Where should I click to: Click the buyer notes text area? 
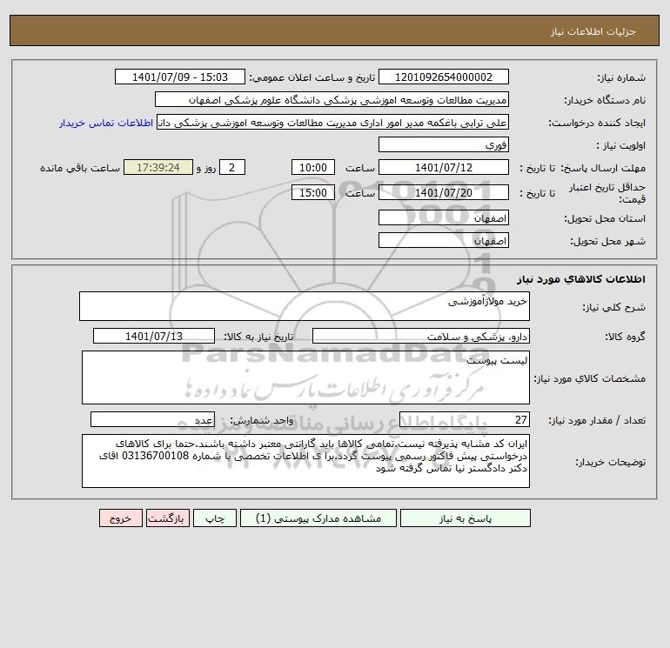click(x=305, y=461)
